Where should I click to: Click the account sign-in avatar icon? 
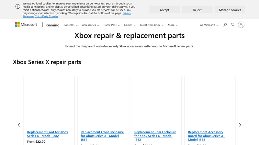click(241, 25)
